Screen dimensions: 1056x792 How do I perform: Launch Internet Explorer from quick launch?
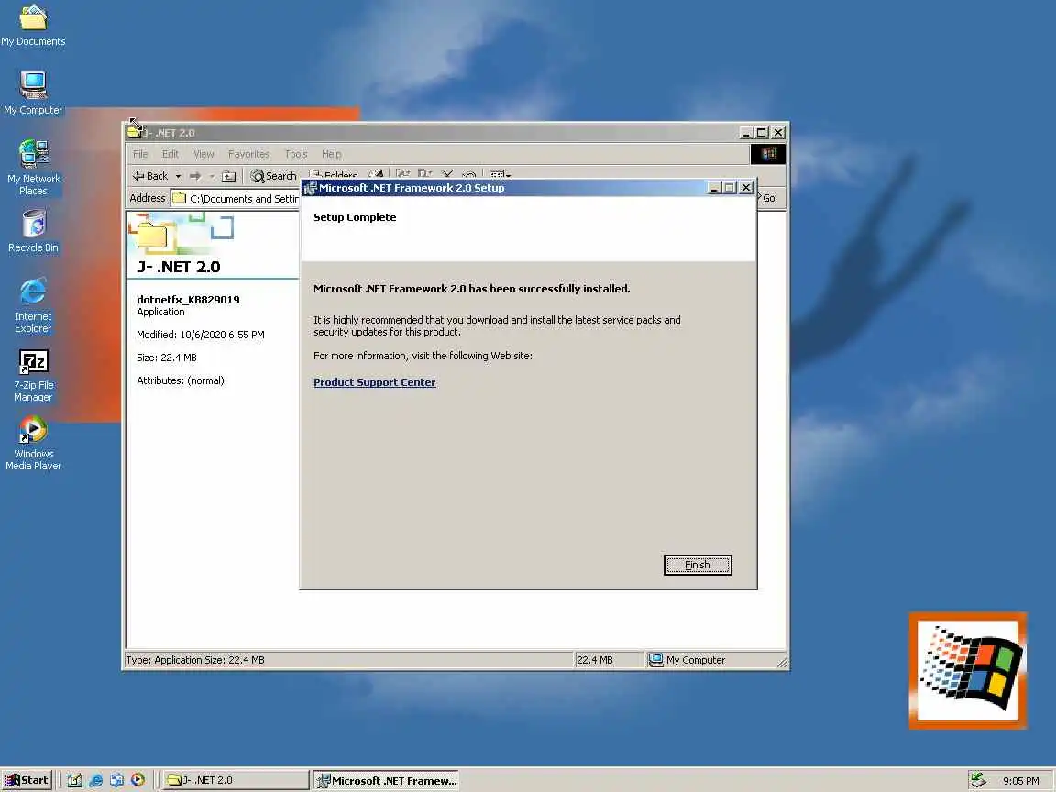95,781
